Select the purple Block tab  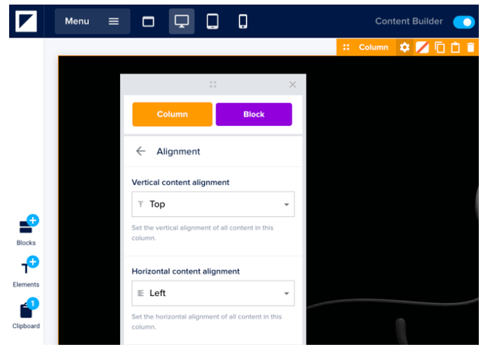[x=254, y=114]
